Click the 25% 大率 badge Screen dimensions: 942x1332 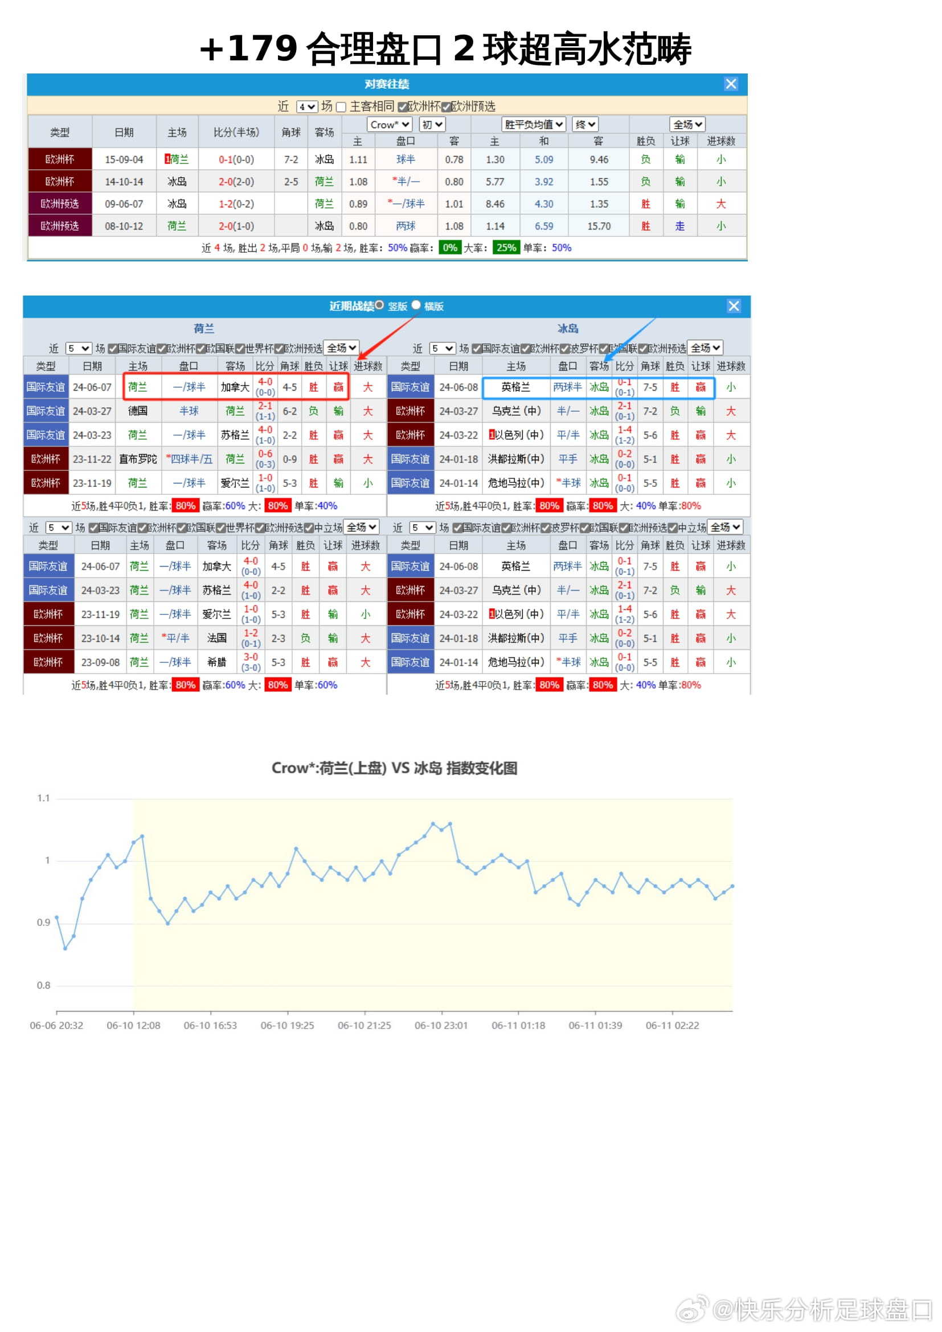(x=506, y=248)
